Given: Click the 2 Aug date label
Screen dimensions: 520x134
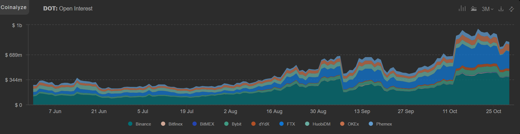Looking at the screenshot, I should pos(230,111).
